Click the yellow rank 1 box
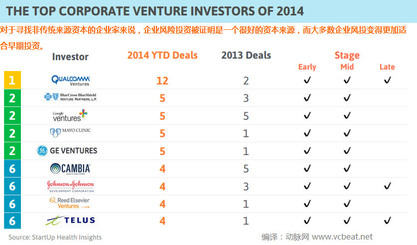The height and width of the screenshot is (245, 417). tap(12, 80)
